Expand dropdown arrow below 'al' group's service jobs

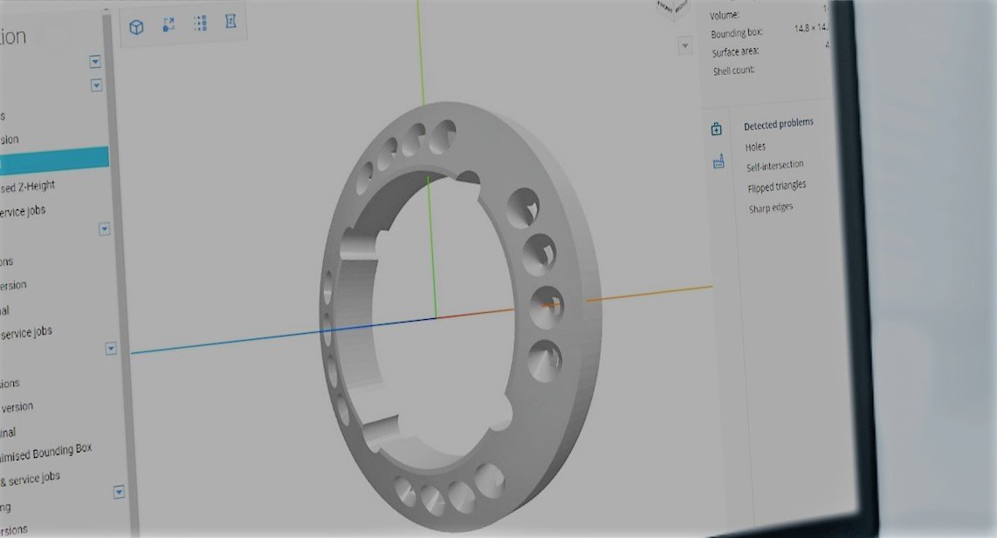pos(111,349)
